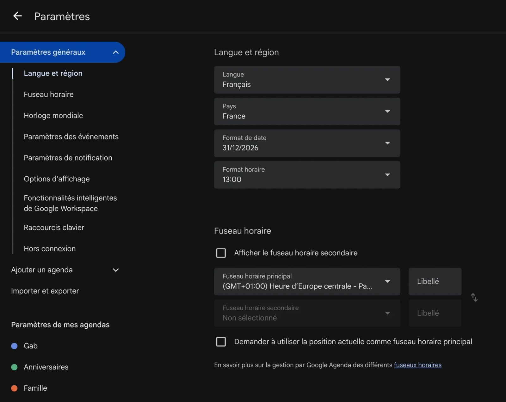Open Importer et exporter
506x402 pixels.
45,291
